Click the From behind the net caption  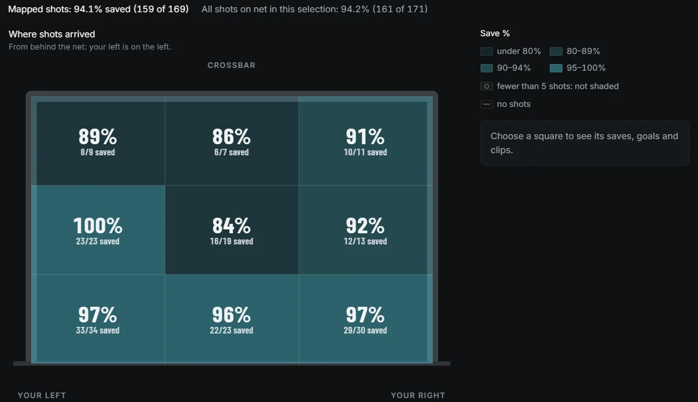[90, 47]
